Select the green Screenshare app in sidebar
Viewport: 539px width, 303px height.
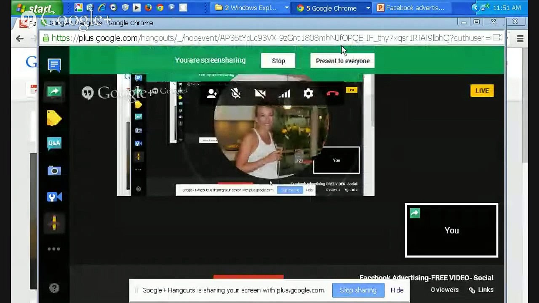(x=54, y=92)
